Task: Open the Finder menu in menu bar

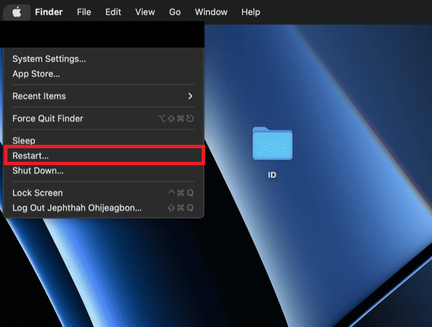Action: coord(48,12)
